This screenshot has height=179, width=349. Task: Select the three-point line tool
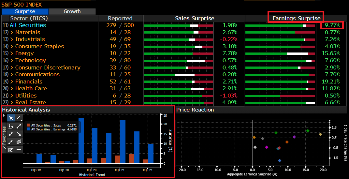click(11, 134)
